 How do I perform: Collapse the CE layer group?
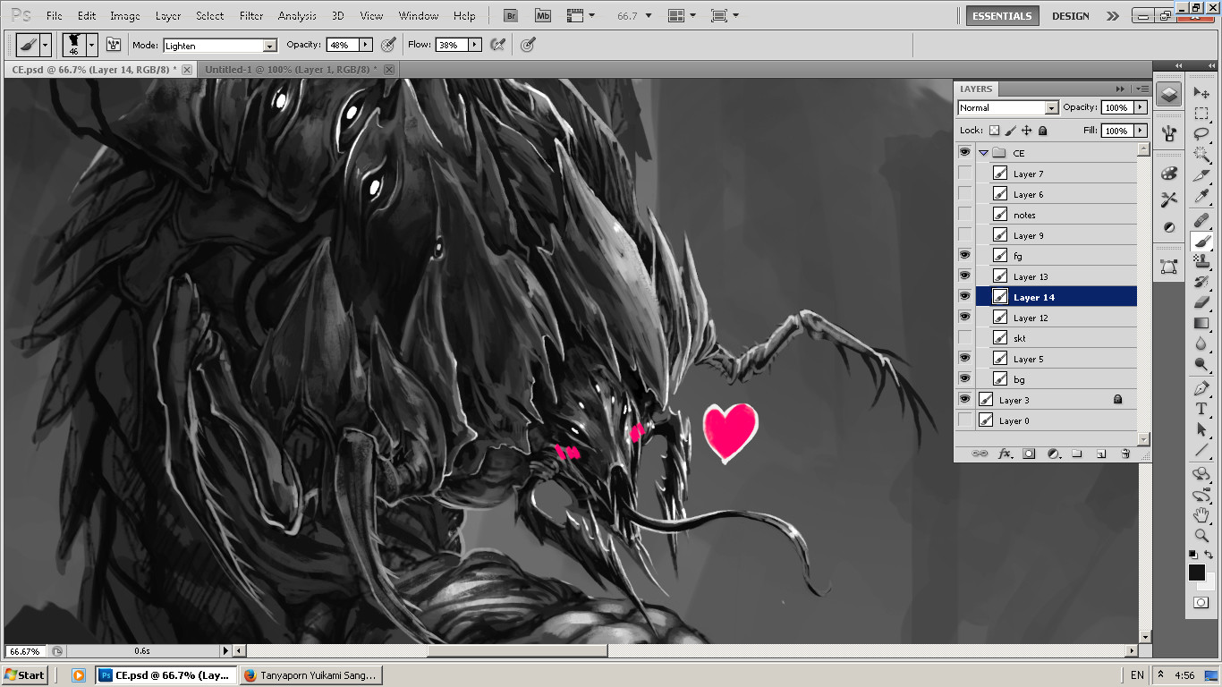983,153
